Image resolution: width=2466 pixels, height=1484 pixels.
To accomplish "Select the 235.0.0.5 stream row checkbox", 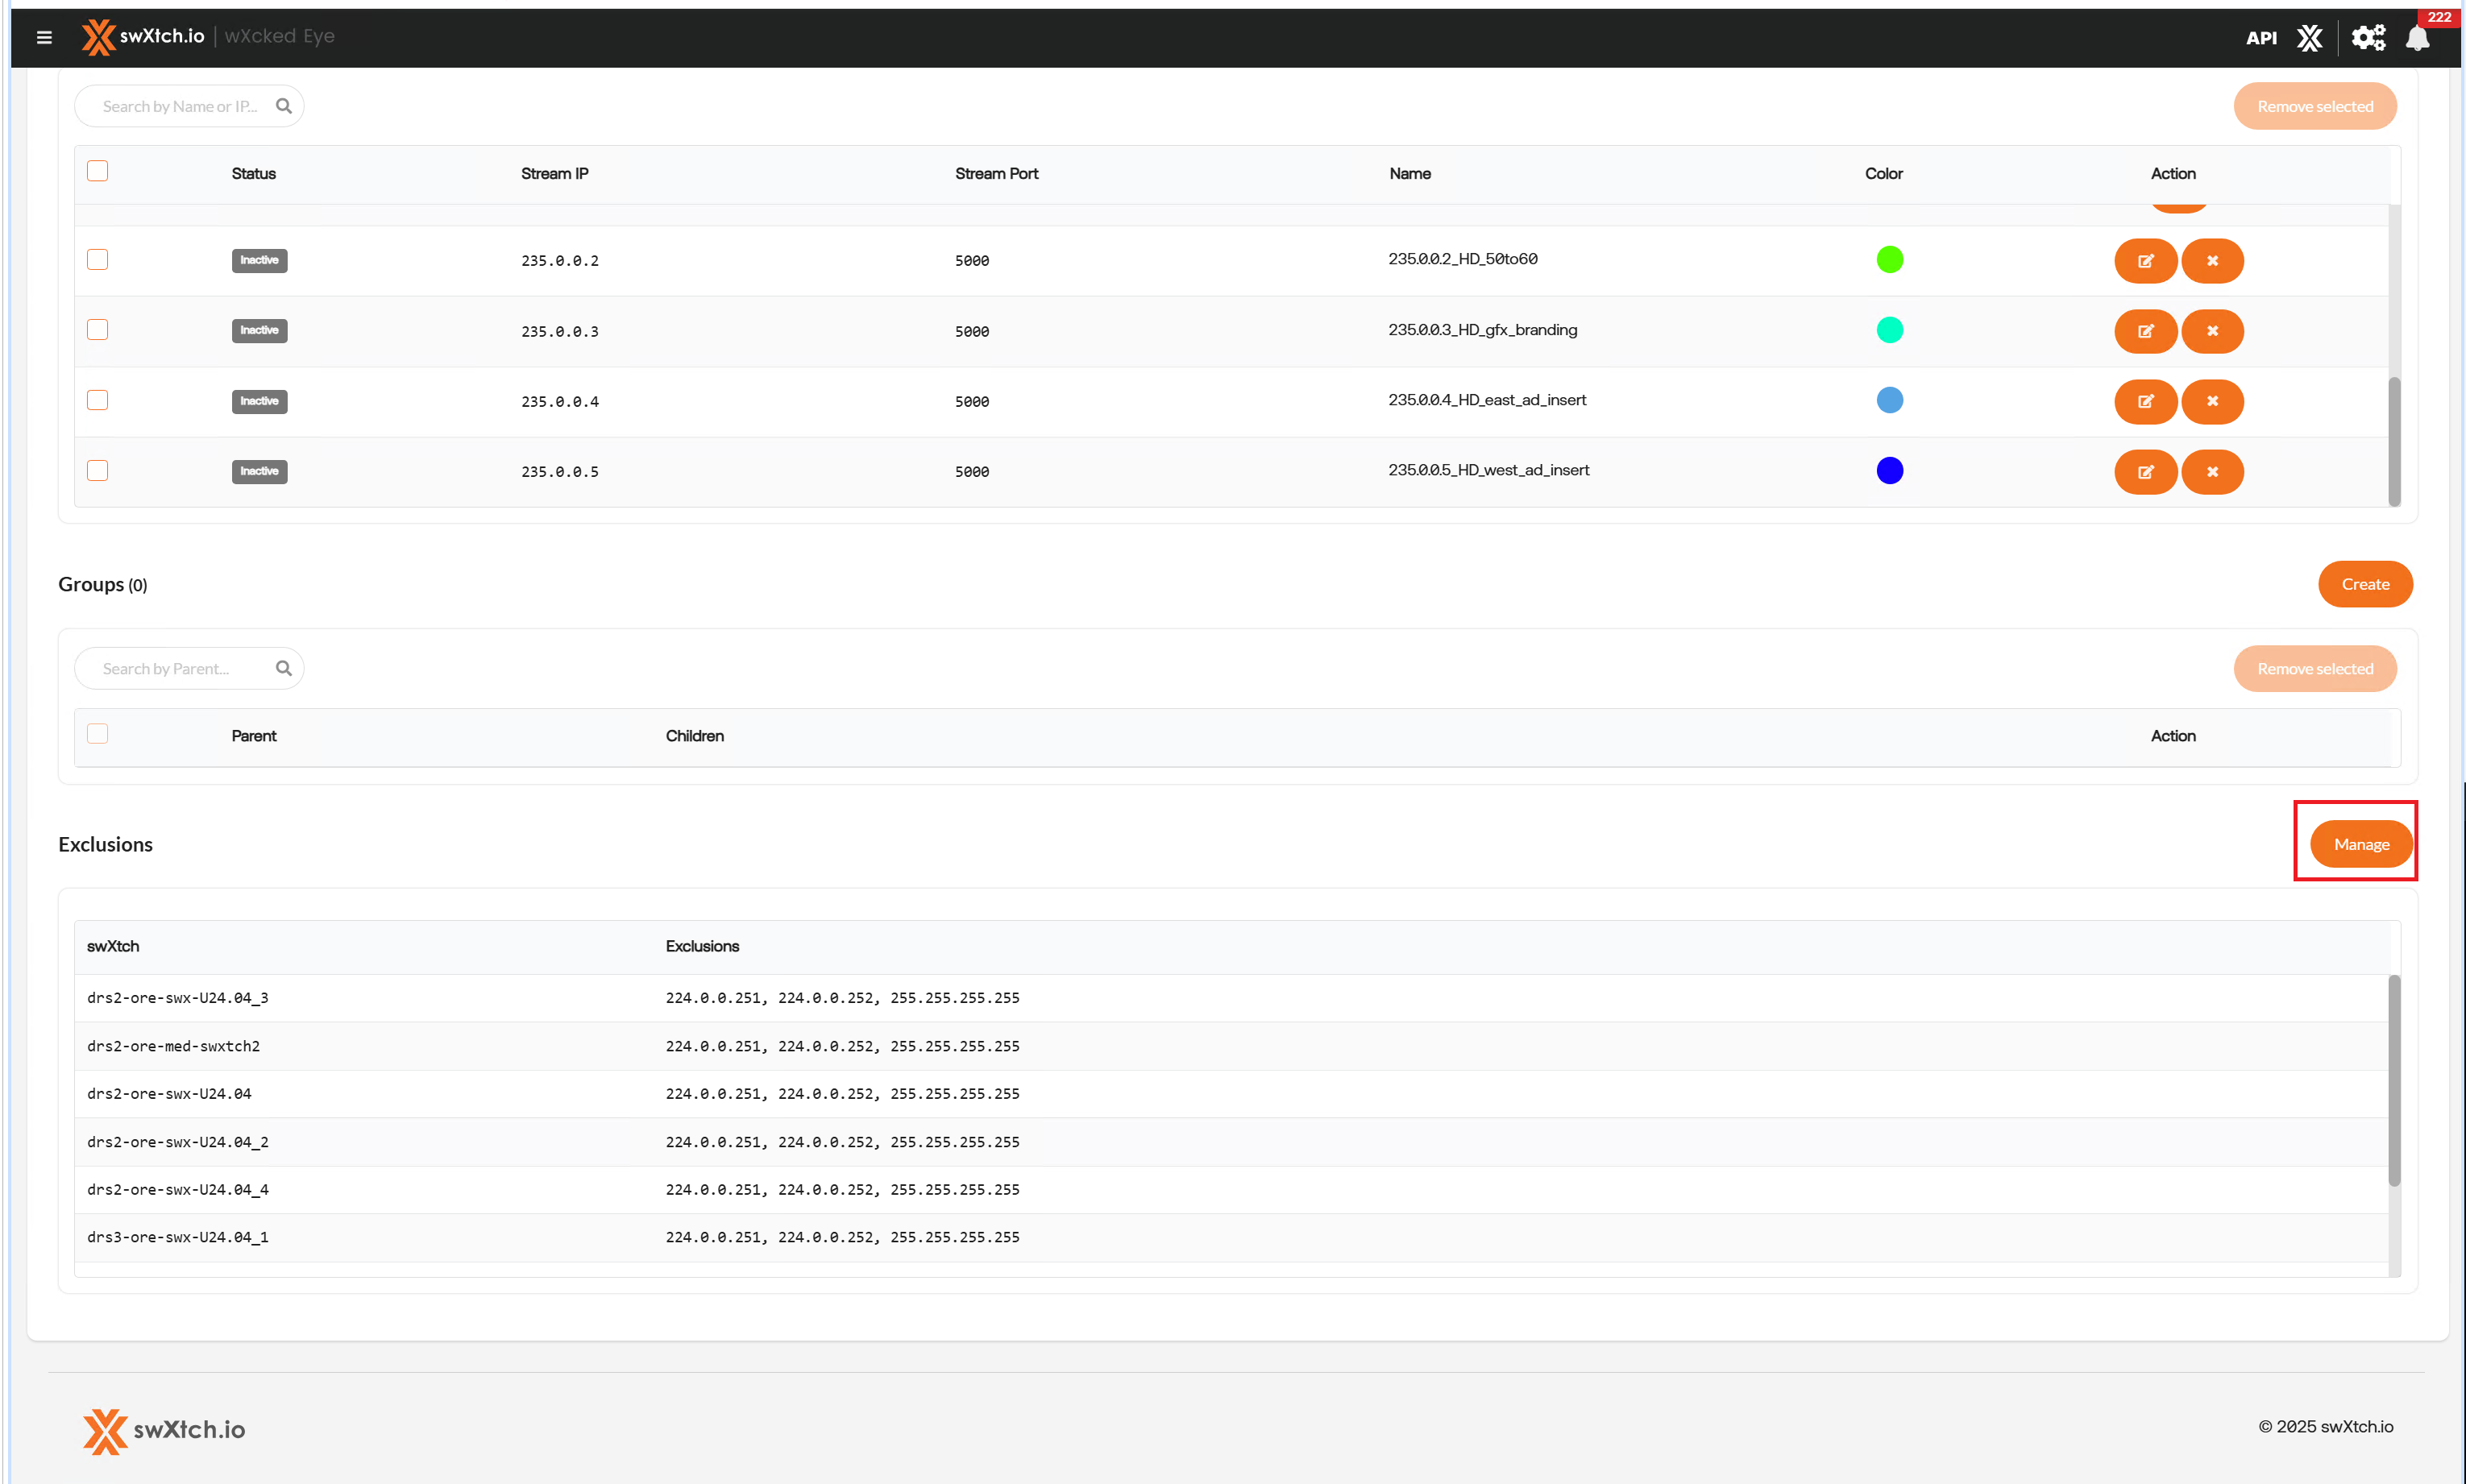I will 97,471.
